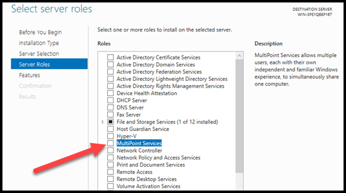The image size is (346, 193).
Task: Open the Features step
Action: [29, 76]
